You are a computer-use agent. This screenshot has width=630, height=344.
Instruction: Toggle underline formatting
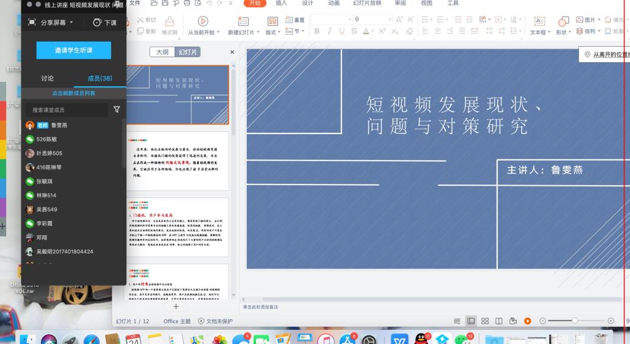point(342,31)
